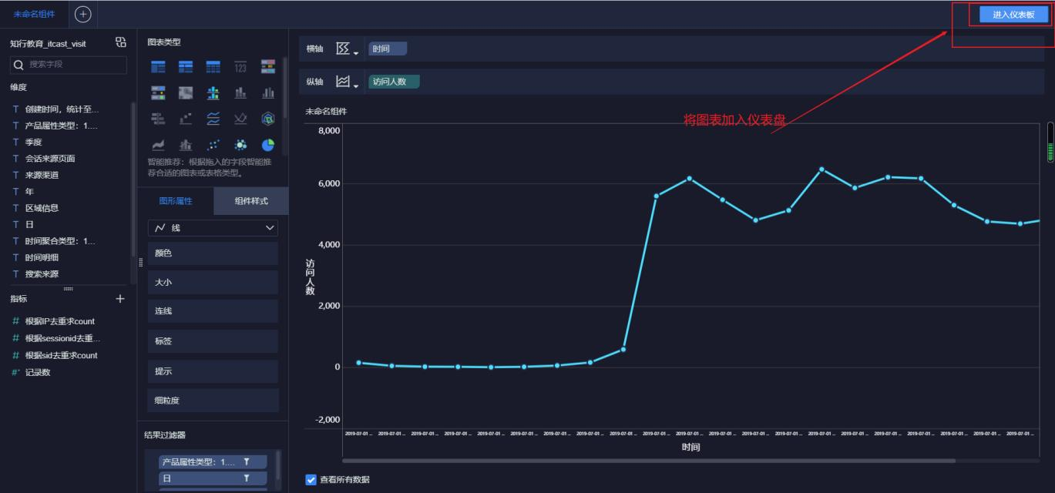This screenshot has width=1055, height=493.
Task: Open the 线 chart shape dropdown
Action: coord(213,228)
